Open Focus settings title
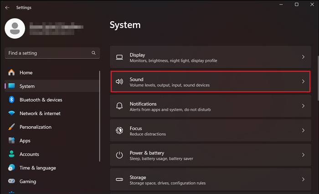 click(x=136, y=129)
